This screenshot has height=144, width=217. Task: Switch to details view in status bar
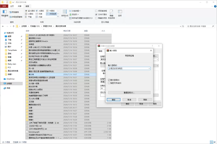click(x=212, y=142)
